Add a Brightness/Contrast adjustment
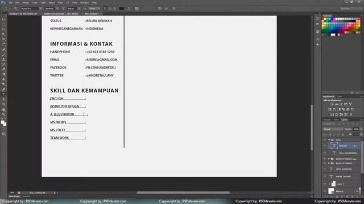364x204 pixels. coord(332,104)
